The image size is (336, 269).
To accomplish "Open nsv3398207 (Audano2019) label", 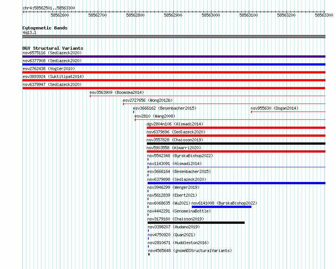I will (174, 227).
